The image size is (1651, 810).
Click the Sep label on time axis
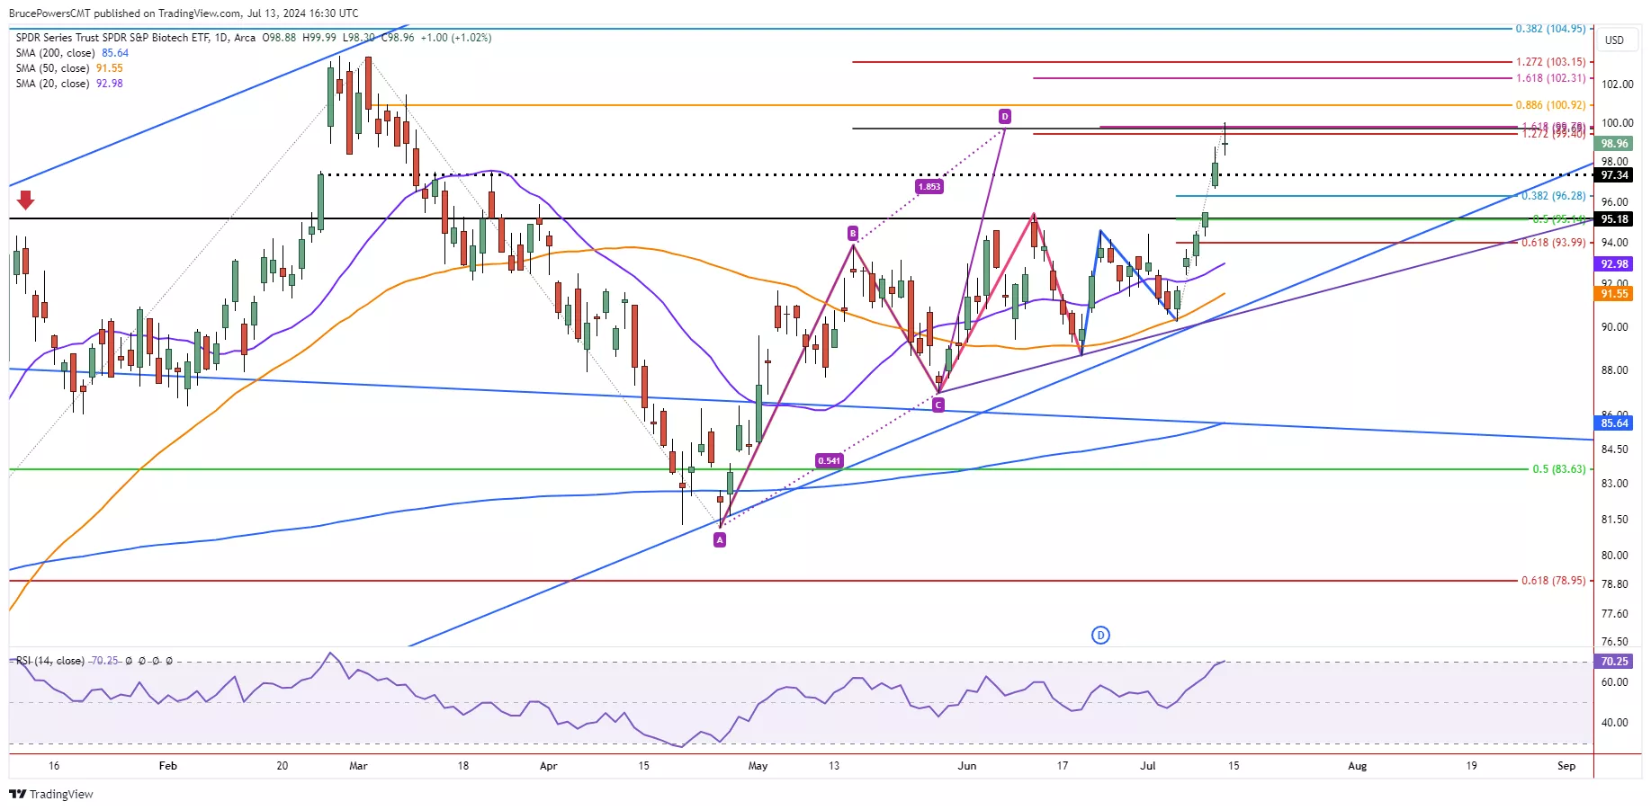tap(1566, 766)
